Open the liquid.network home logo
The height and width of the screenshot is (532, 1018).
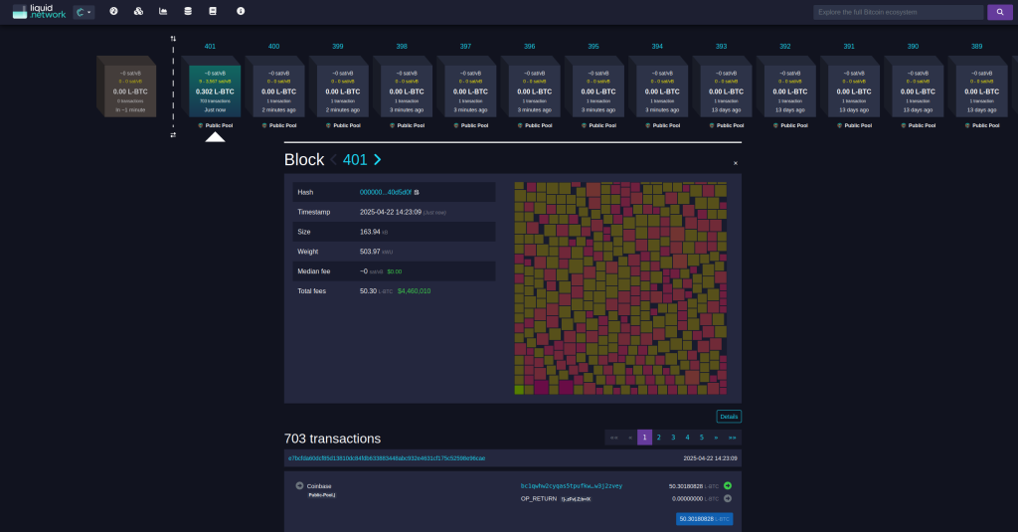click(39, 12)
